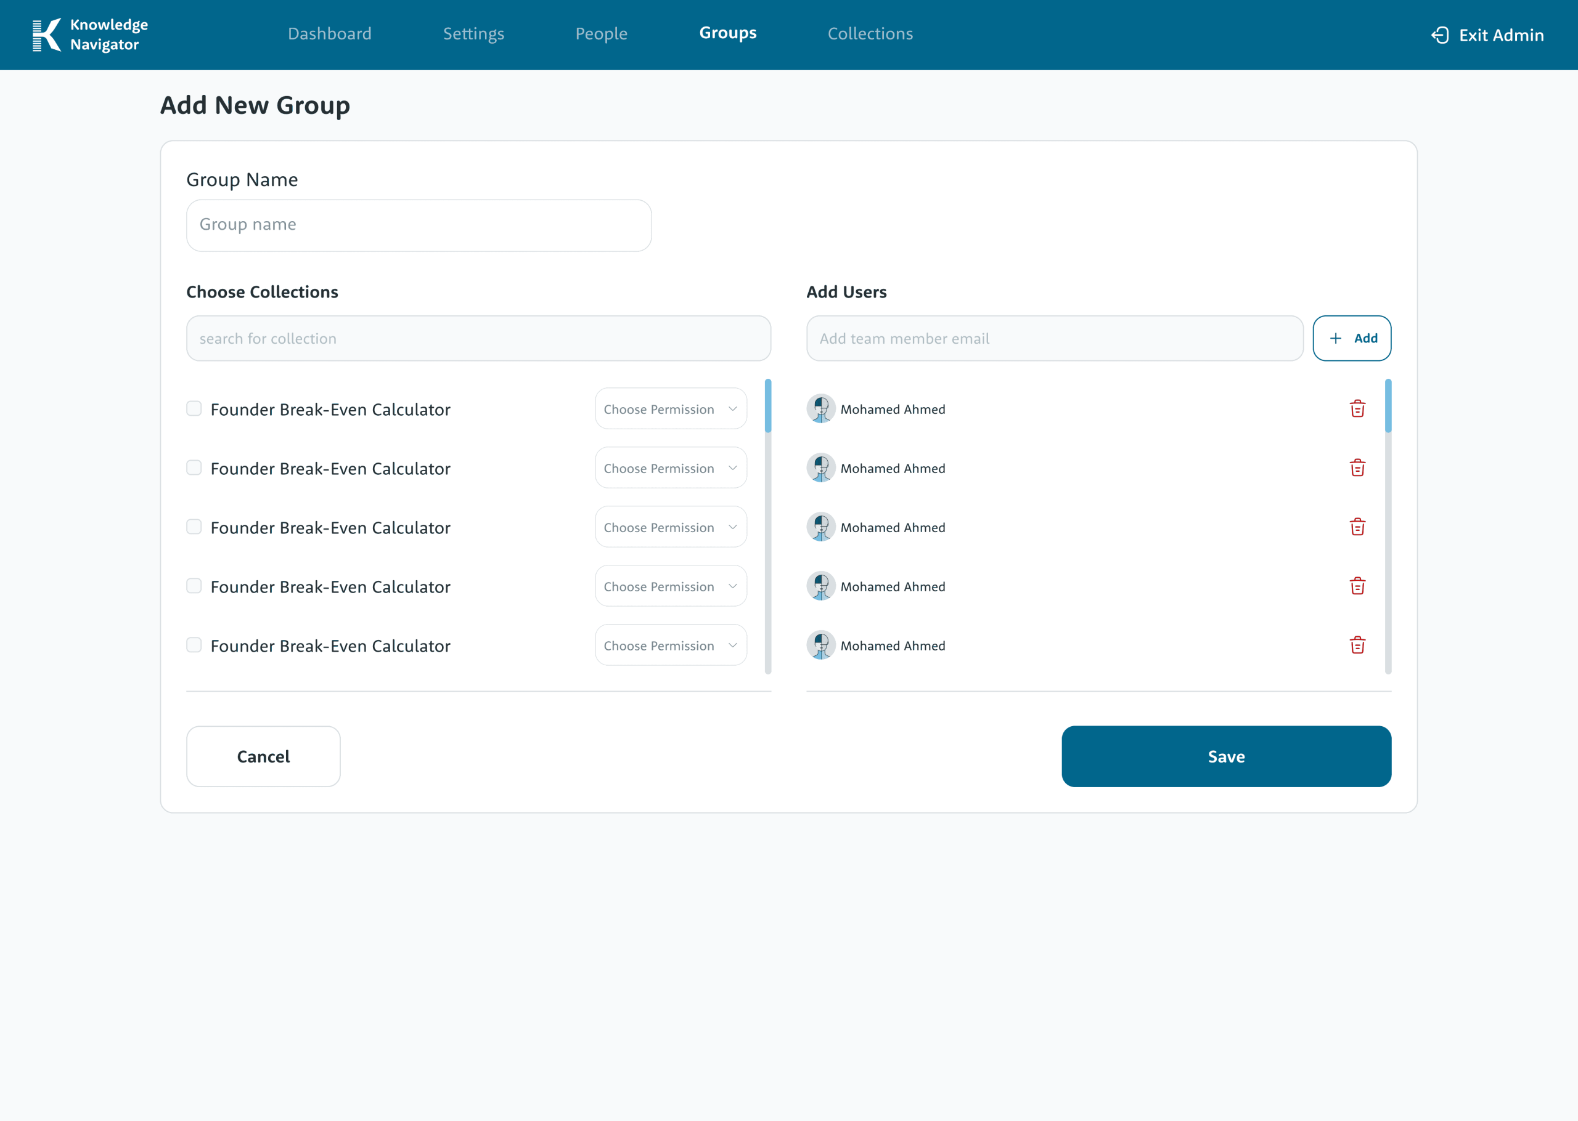The width and height of the screenshot is (1578, 1121).
Task: Select the fifth Founder Break-Even Calculator checkbox
Action: [194, 645]
